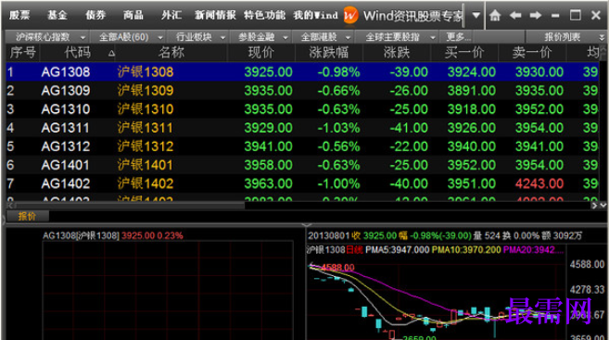Click the vertical scrollbar down arrow

pos(603,206)
